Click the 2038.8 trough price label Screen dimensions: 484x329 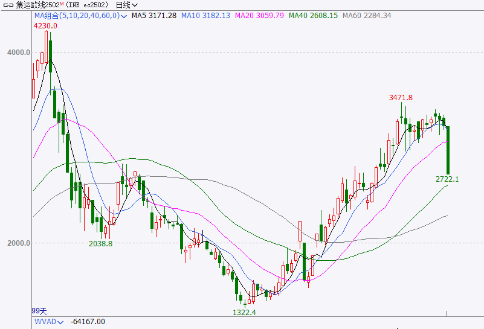100,243
